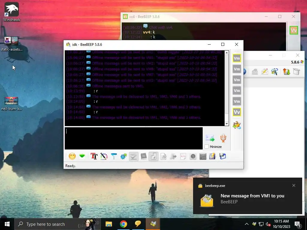307x230 pixels.
Task: Enable the Minimize checkbox
Action: pyautogui.click(x=206, y=146)
